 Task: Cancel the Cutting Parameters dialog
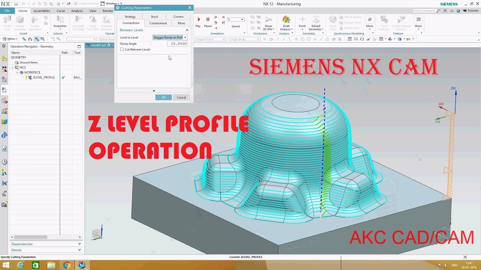pyautogui.click(x=181, y=97)
